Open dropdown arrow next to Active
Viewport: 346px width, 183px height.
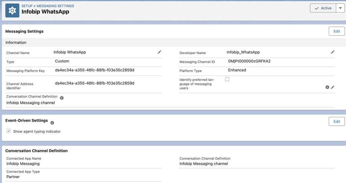tap(341, 8)
